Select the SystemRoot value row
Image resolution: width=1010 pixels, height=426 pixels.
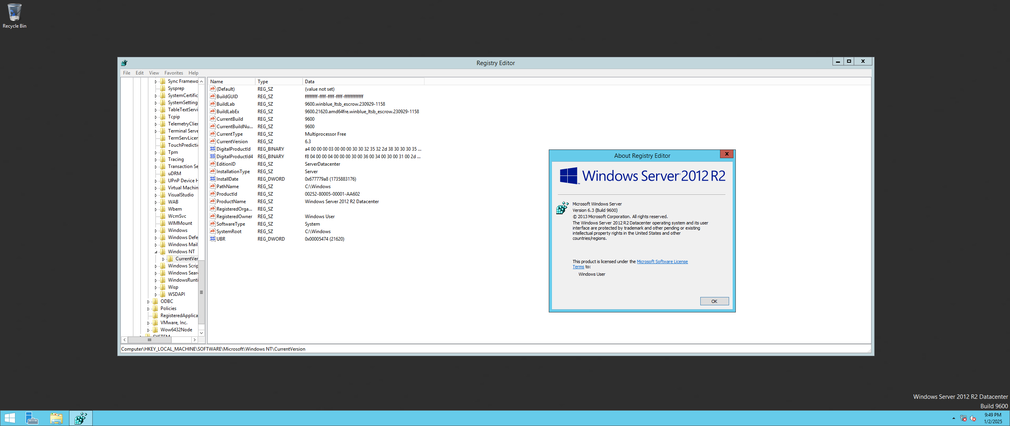tap(316, 231)
